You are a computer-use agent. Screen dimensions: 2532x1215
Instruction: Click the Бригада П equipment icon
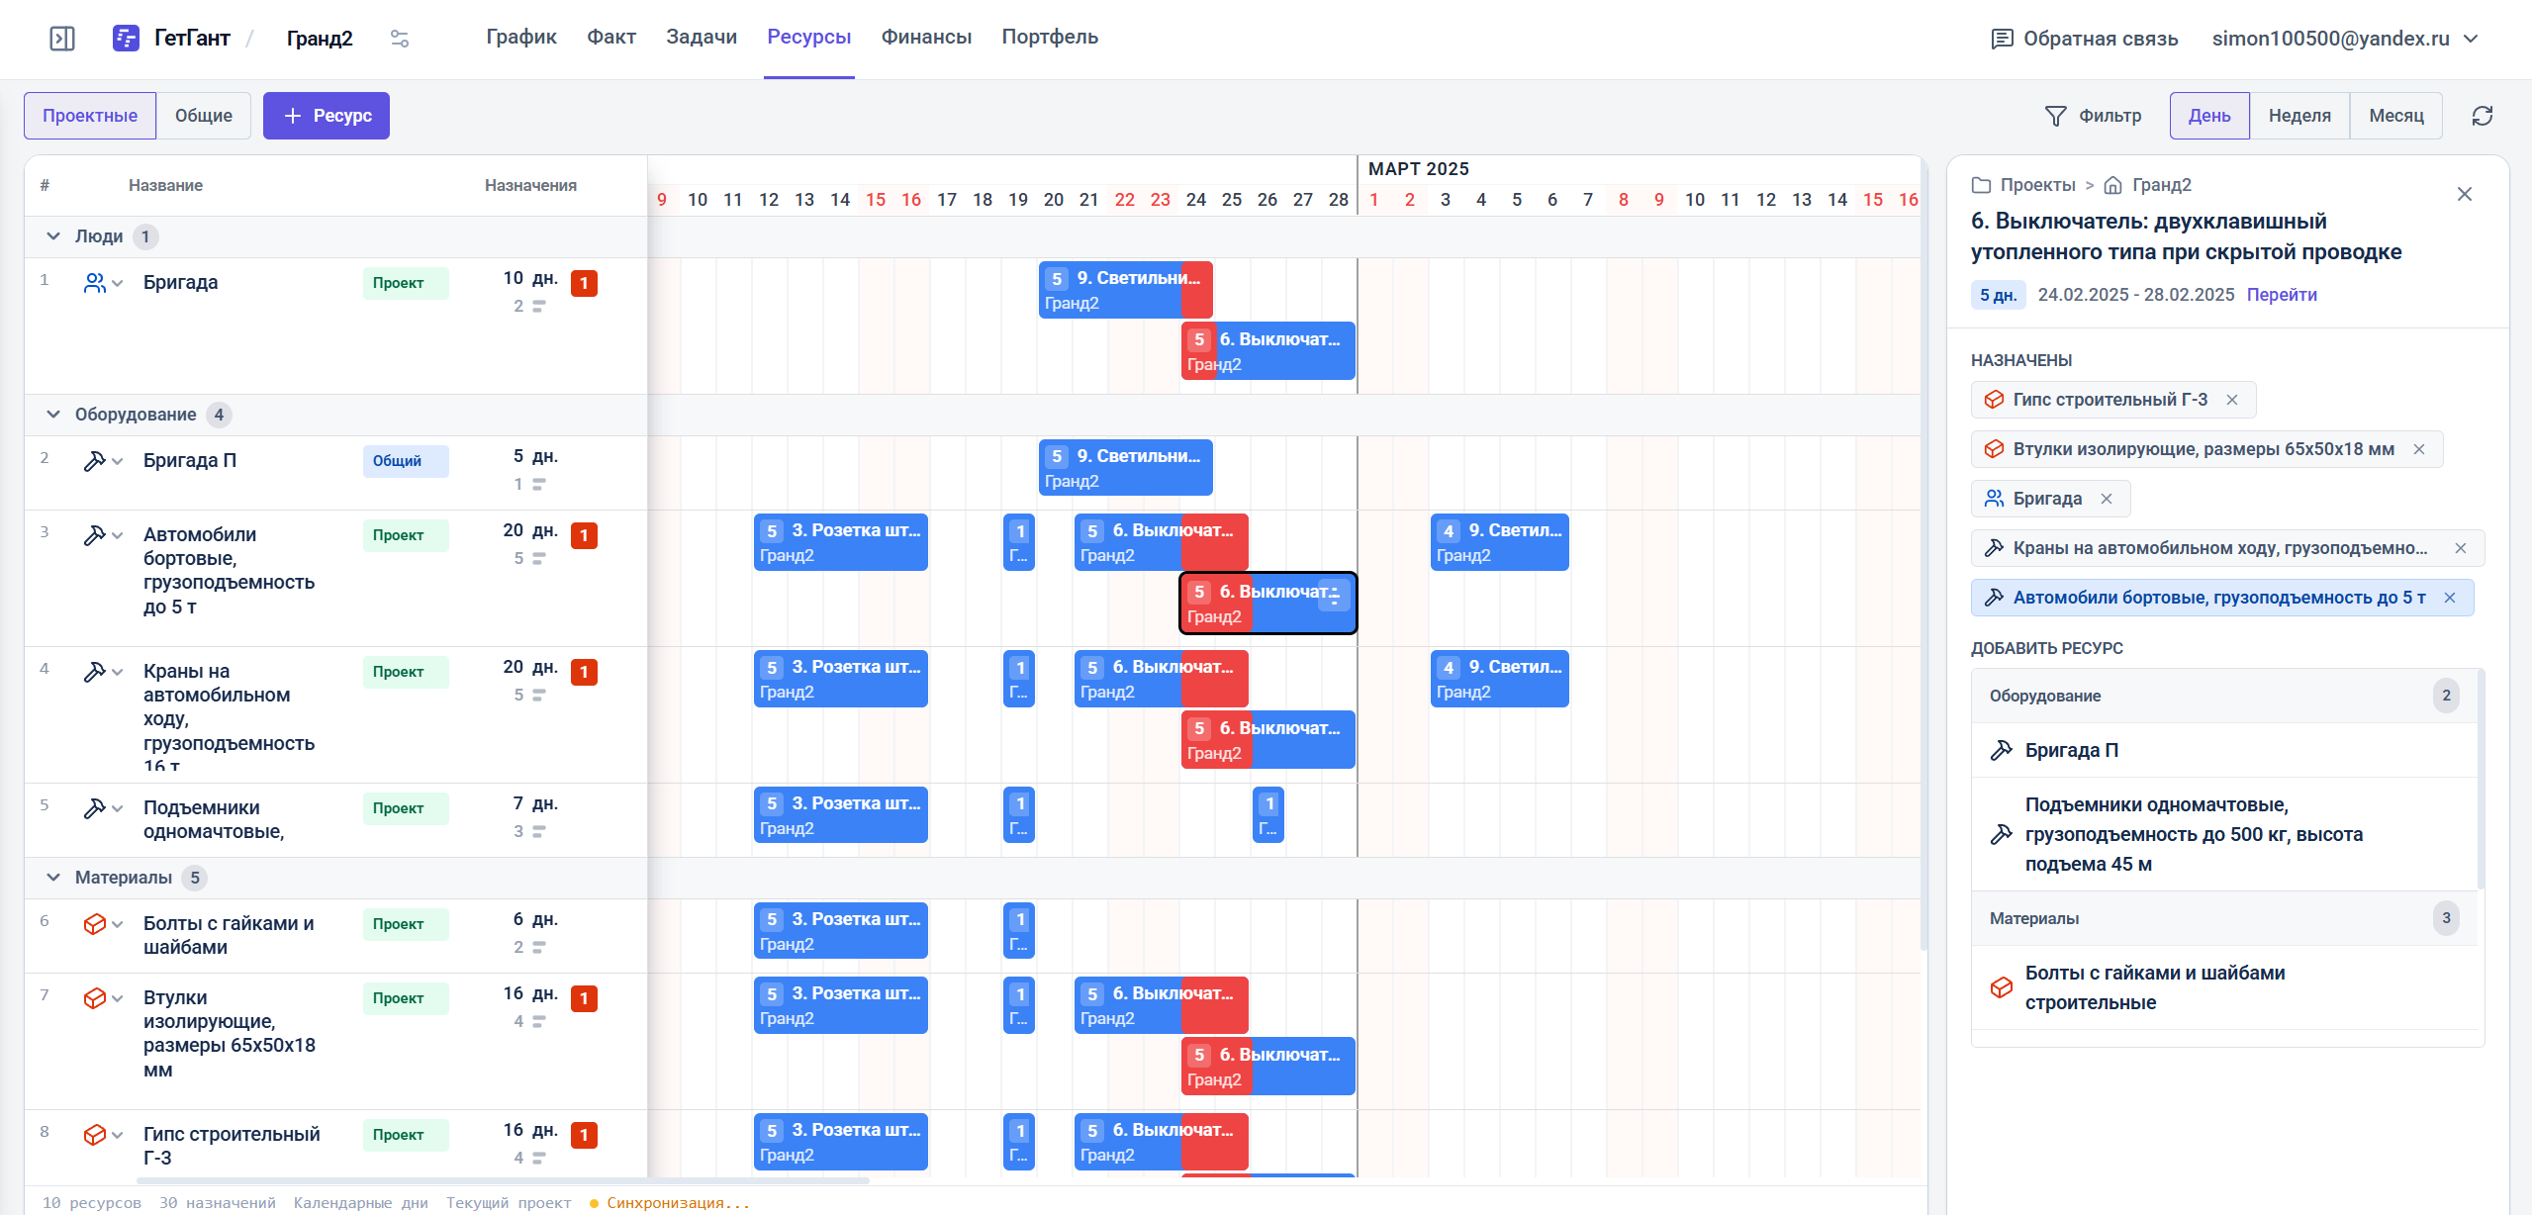click(x=95, y=461)
